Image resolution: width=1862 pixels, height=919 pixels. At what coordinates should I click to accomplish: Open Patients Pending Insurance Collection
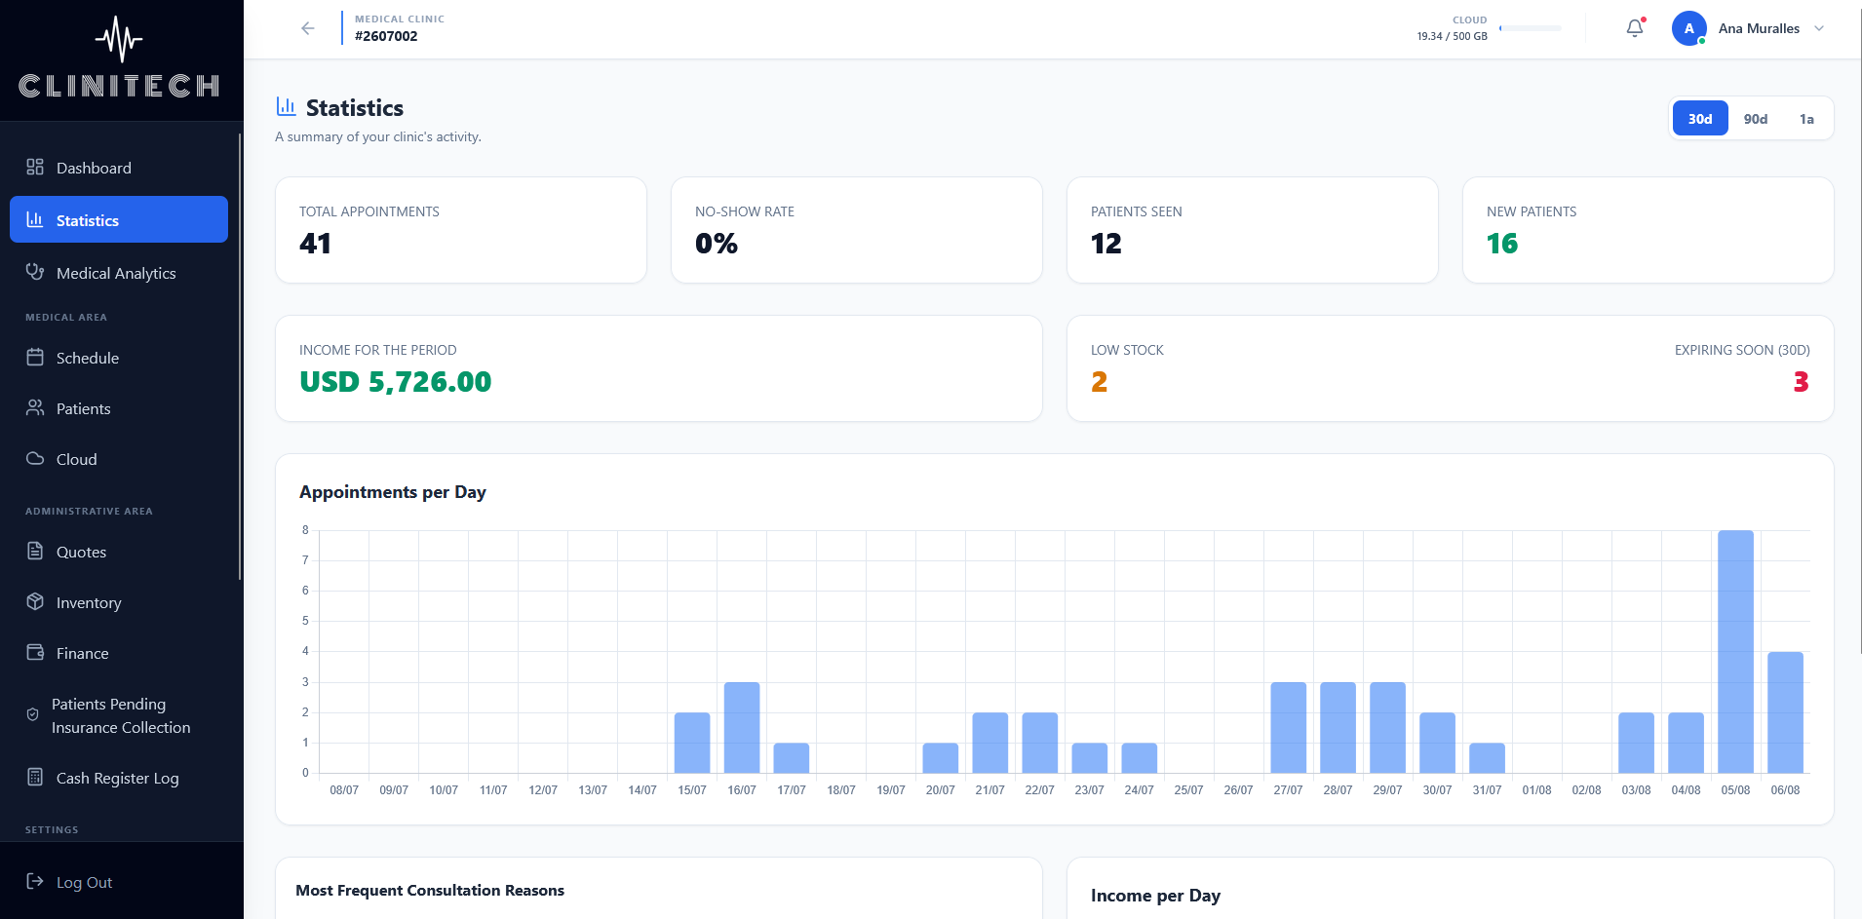pos(119,715)
